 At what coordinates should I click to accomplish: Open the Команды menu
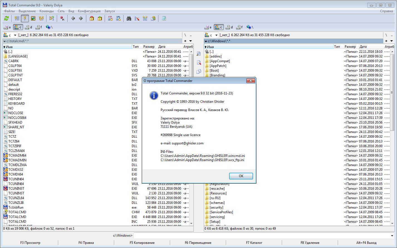pos(46,11)
